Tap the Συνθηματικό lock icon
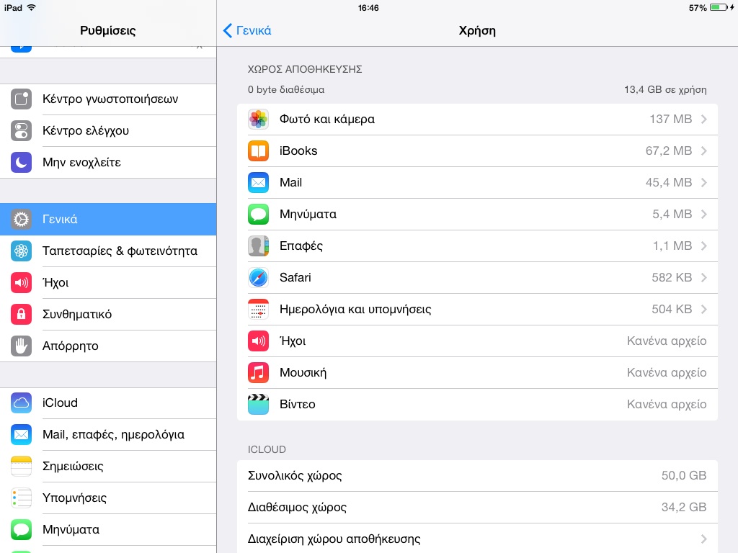The height and width of the screenshot is (553, 738). (21, 314)
